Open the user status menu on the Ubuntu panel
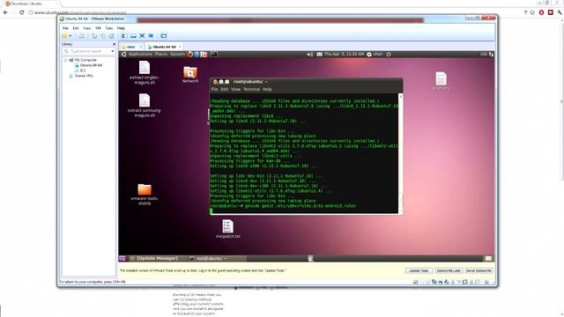 coord(375,55)
